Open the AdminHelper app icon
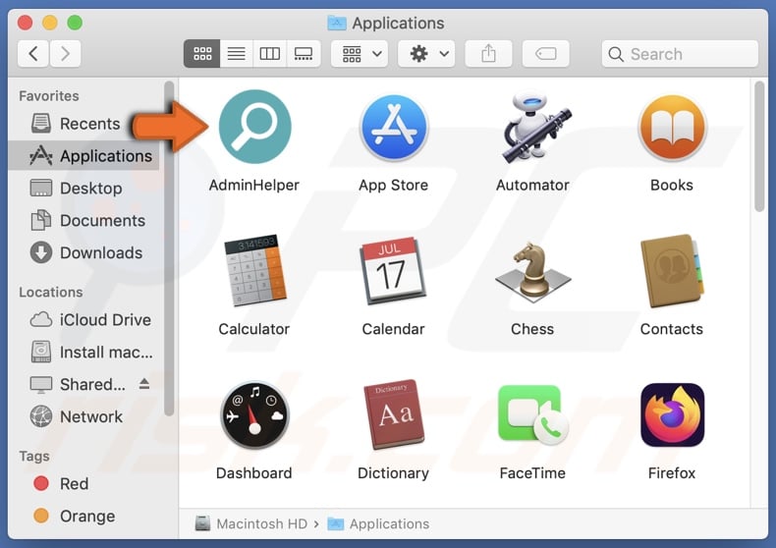Screen dimensions: 776x548 pos(254,127)
